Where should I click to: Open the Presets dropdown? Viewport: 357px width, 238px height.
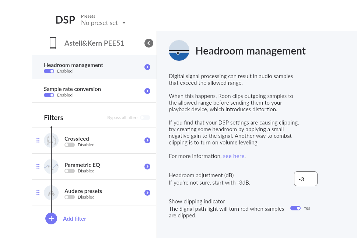coord(104,23)
